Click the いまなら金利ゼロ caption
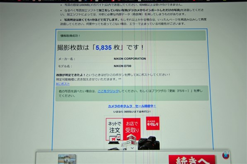 [132, 112]
